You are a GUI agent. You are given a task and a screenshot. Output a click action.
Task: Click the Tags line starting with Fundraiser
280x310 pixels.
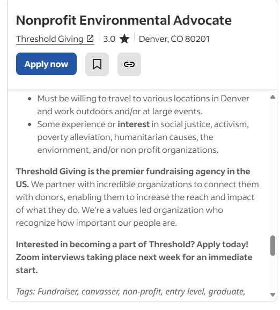click(130, 292)
